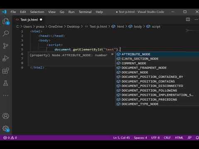The width and height of the screenshot is (199, 149).
Task: Select DOCUMENT_POSITION_CONTAINS suggestion
Action: [x=157, y=82]
